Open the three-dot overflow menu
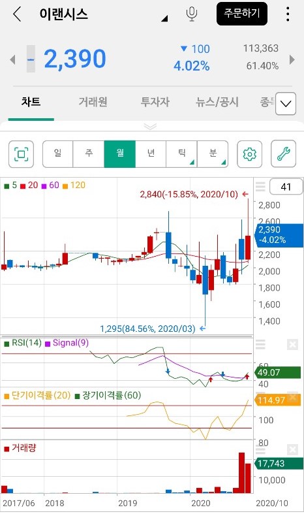 (287, 14)
